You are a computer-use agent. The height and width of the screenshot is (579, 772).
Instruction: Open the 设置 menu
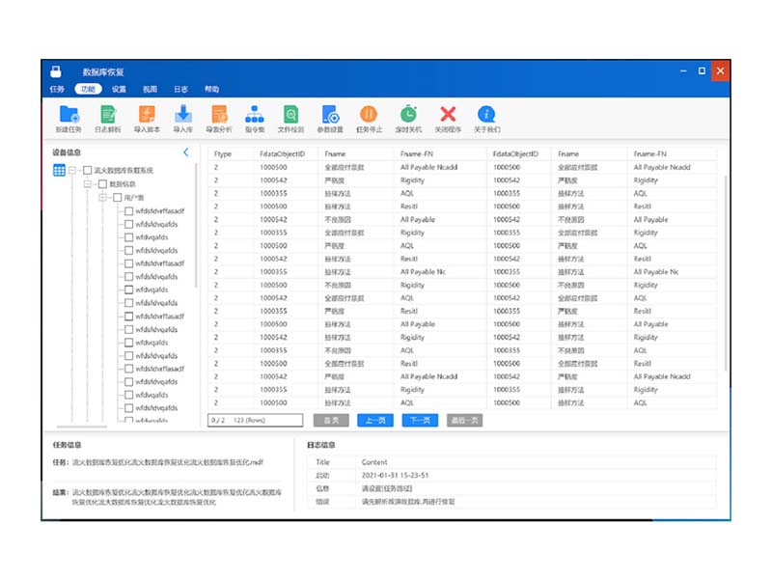119,89
